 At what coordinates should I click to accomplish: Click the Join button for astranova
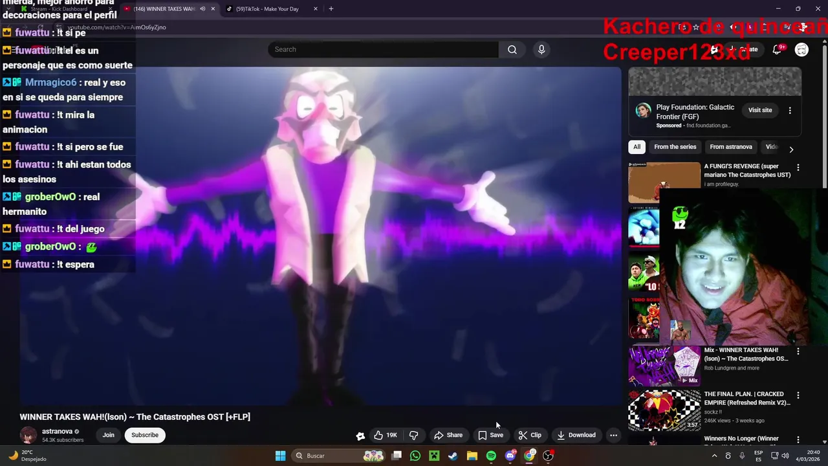tap(108, 435)
